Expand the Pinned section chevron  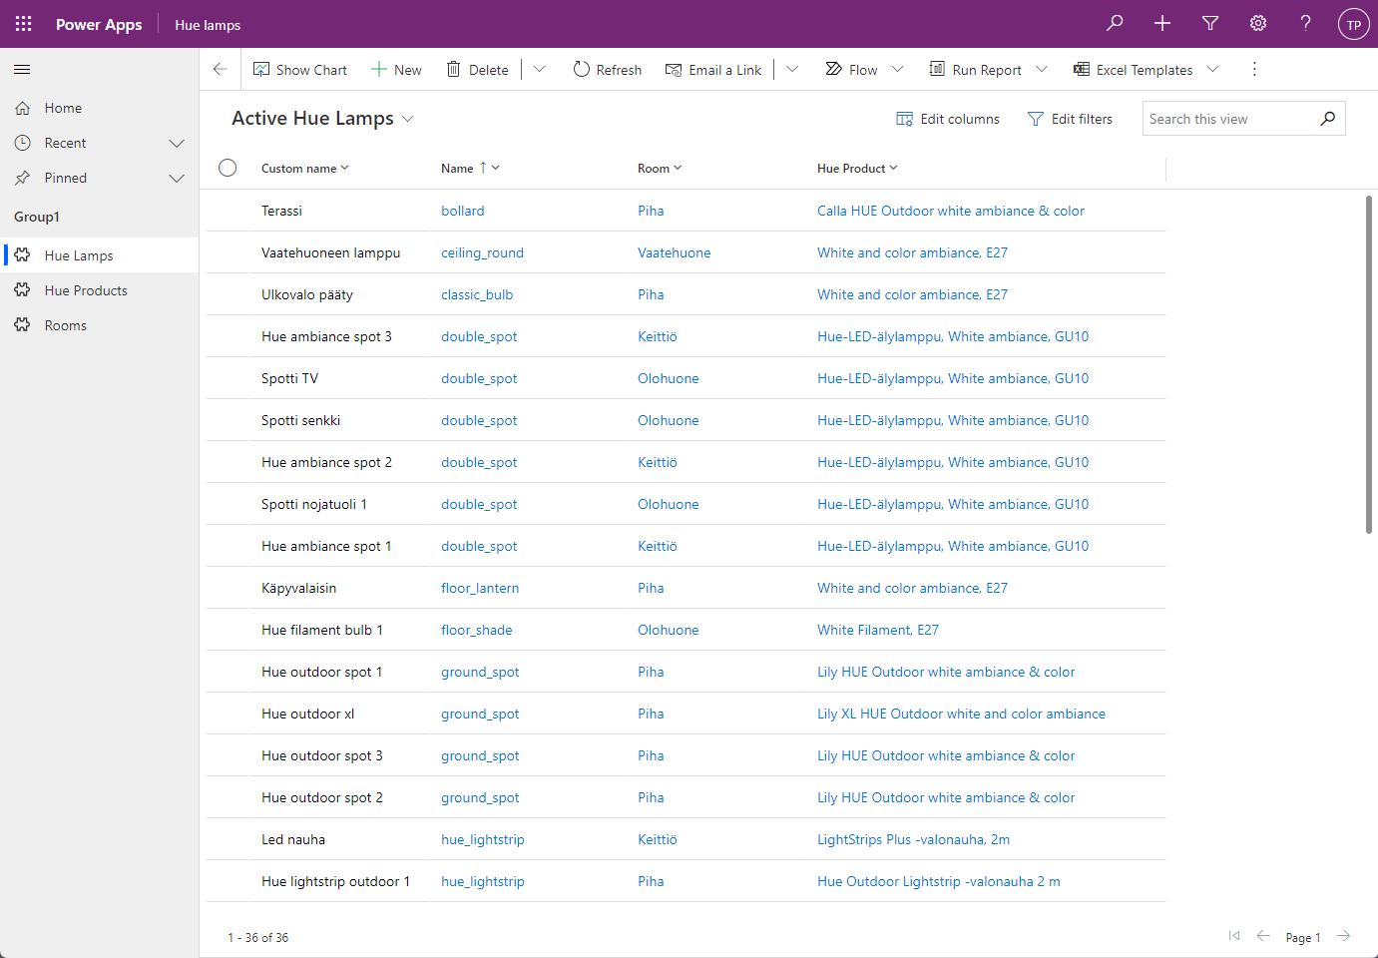pyautogui.click(x=177, y=179)
